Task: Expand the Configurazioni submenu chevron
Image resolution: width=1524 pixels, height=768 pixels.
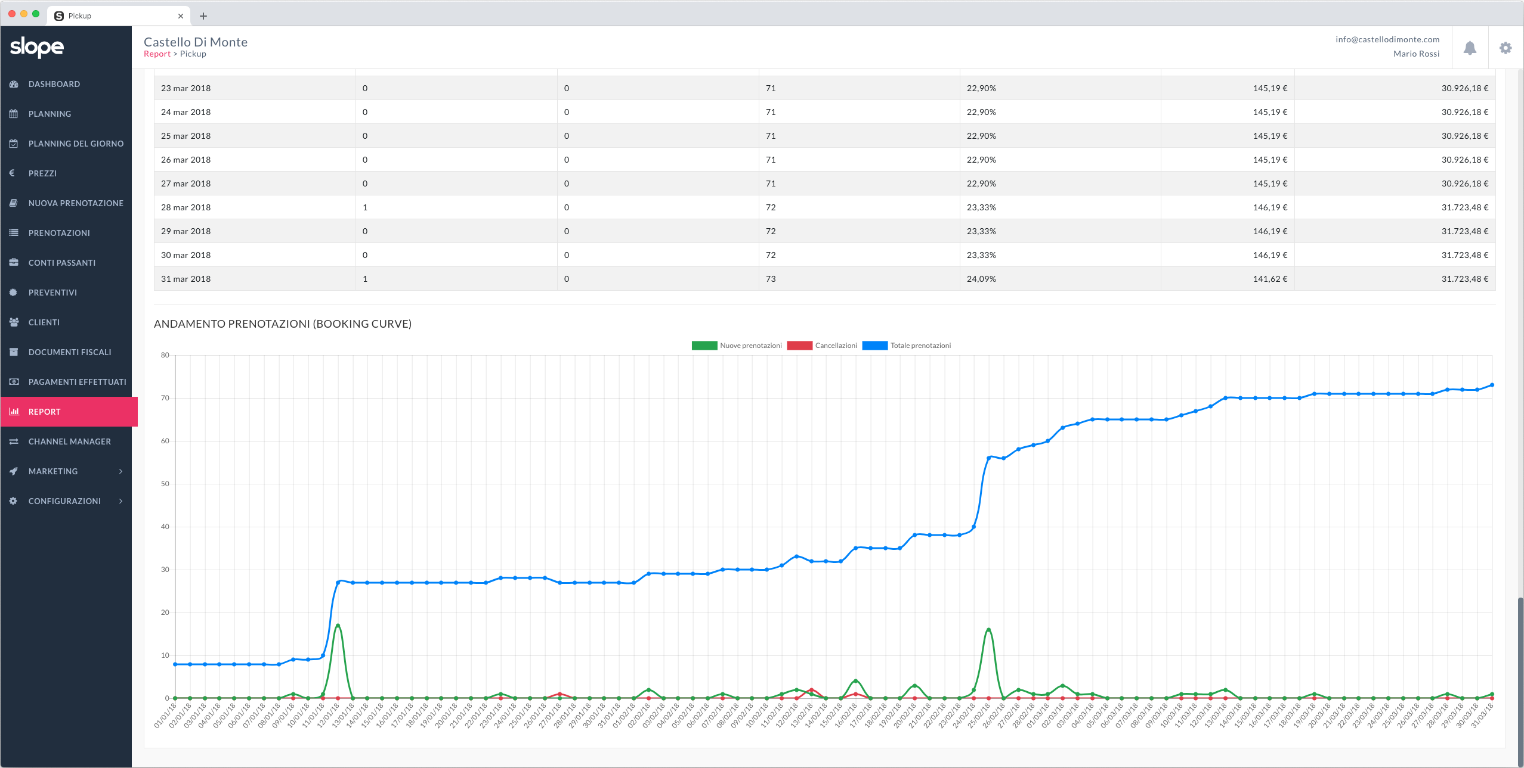Action: click(120, 501)
